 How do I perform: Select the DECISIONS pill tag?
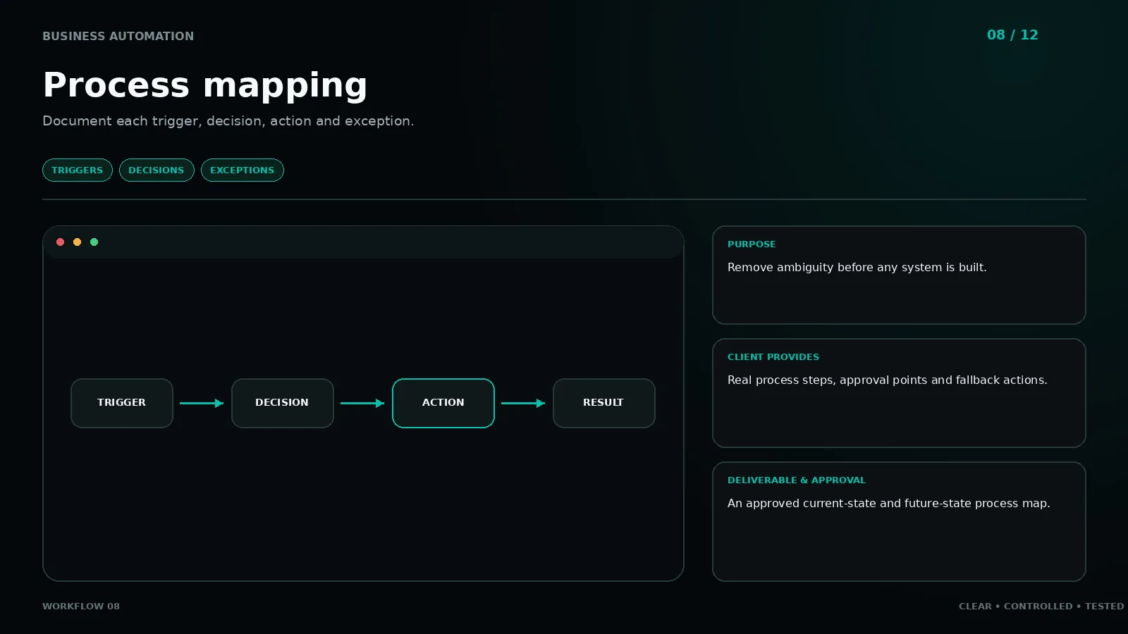[157, 170]
